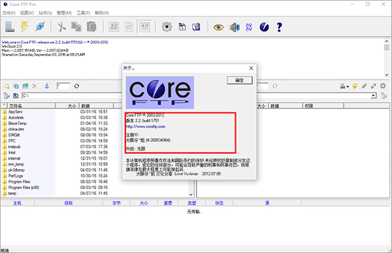Open the remote site manager dropdown arrow
The image size is (392, 253).
348,86
